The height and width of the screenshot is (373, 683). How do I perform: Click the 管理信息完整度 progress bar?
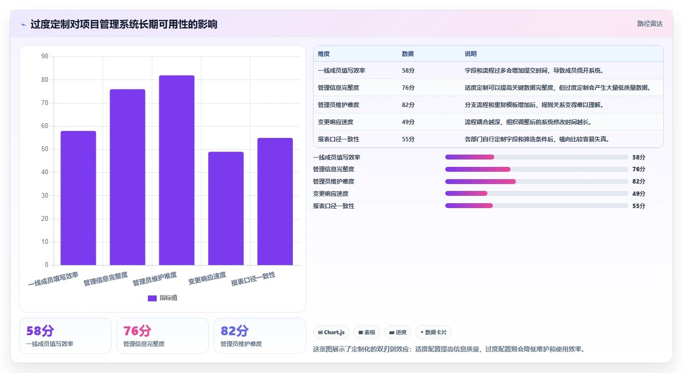(x=537, y=169)
